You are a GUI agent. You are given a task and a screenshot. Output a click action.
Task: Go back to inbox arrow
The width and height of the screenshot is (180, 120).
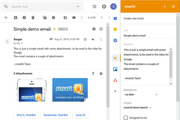pyautogui.click(x=6, y=18)
